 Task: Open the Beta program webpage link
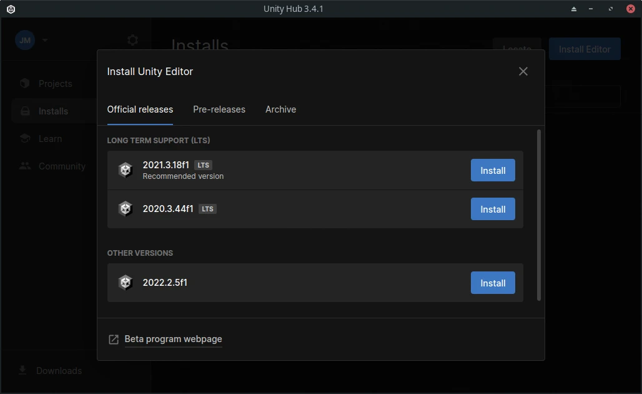click(x=173, y=339)
